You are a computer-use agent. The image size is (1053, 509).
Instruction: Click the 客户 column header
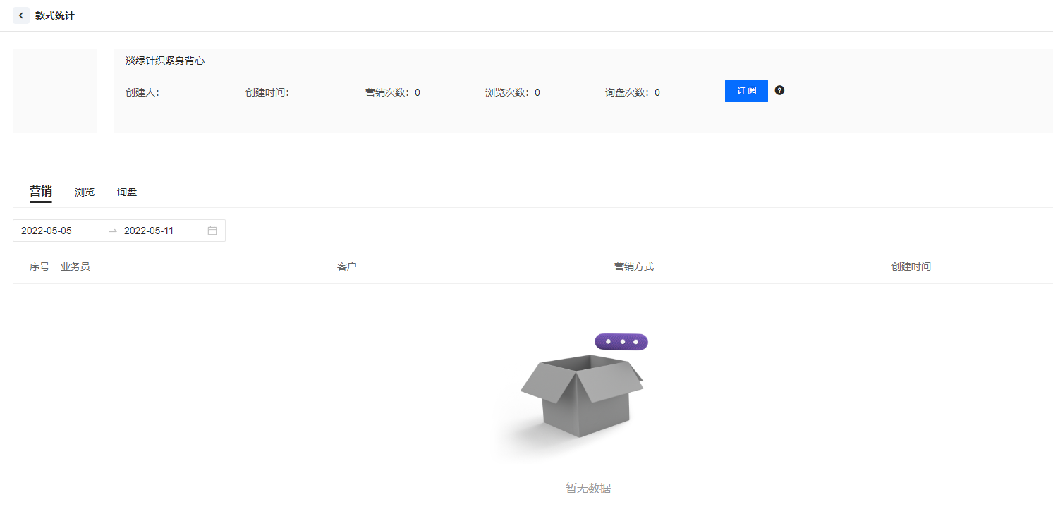point(347,266)
